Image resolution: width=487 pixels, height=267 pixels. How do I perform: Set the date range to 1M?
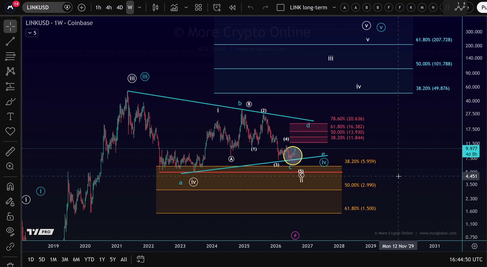(53, 259)
